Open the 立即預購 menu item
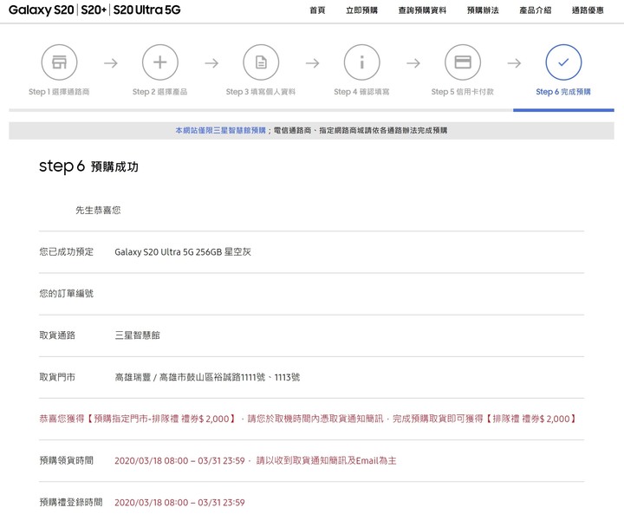Viewport: 624px width, 514px height. click(361, 10)
